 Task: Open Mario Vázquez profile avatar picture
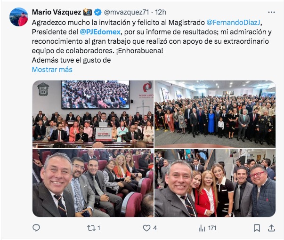point(19,17)
